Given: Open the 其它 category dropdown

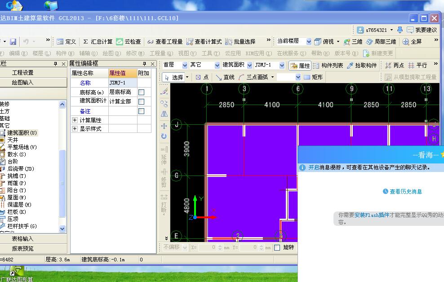Looking at the screenshot, I should (x=217, y=66).
